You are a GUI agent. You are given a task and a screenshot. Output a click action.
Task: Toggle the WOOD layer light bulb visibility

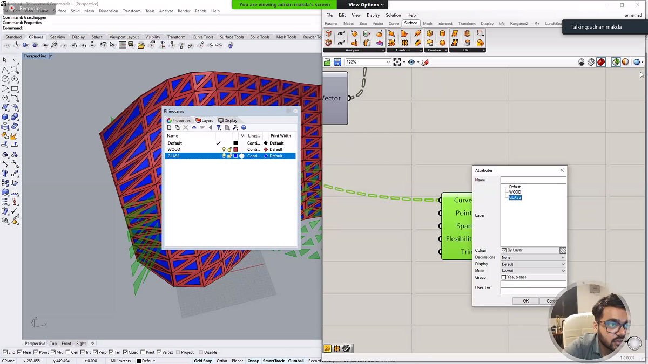224,149
